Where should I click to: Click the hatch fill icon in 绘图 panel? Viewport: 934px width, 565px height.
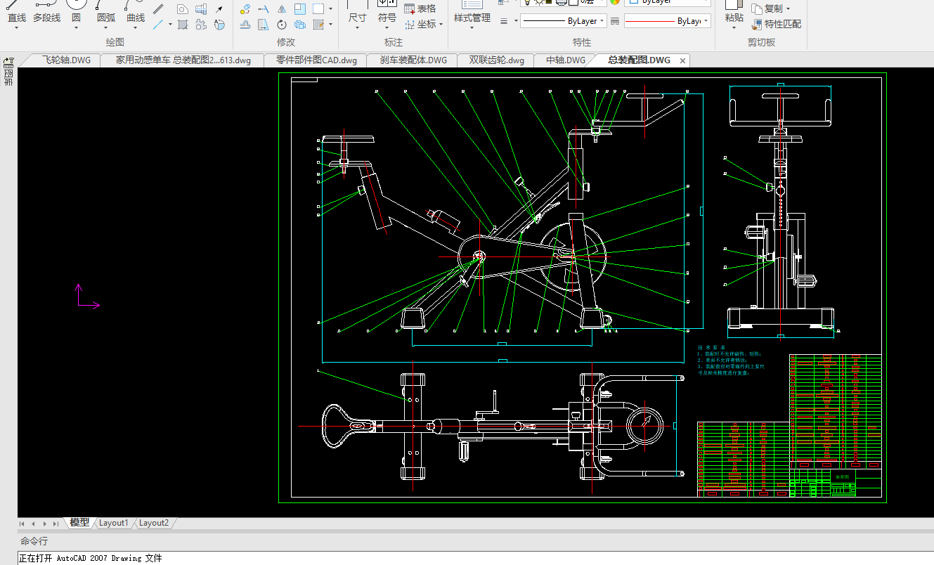tap(182, 25)
